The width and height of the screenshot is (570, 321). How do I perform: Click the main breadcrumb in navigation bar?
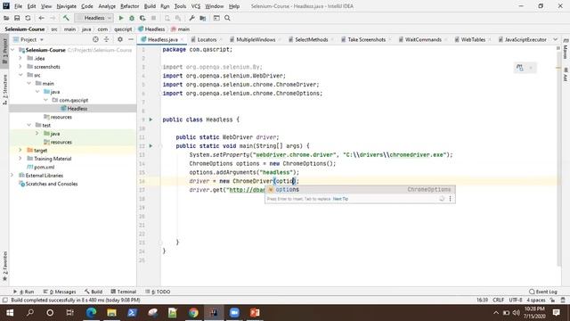tap(180, 29)
